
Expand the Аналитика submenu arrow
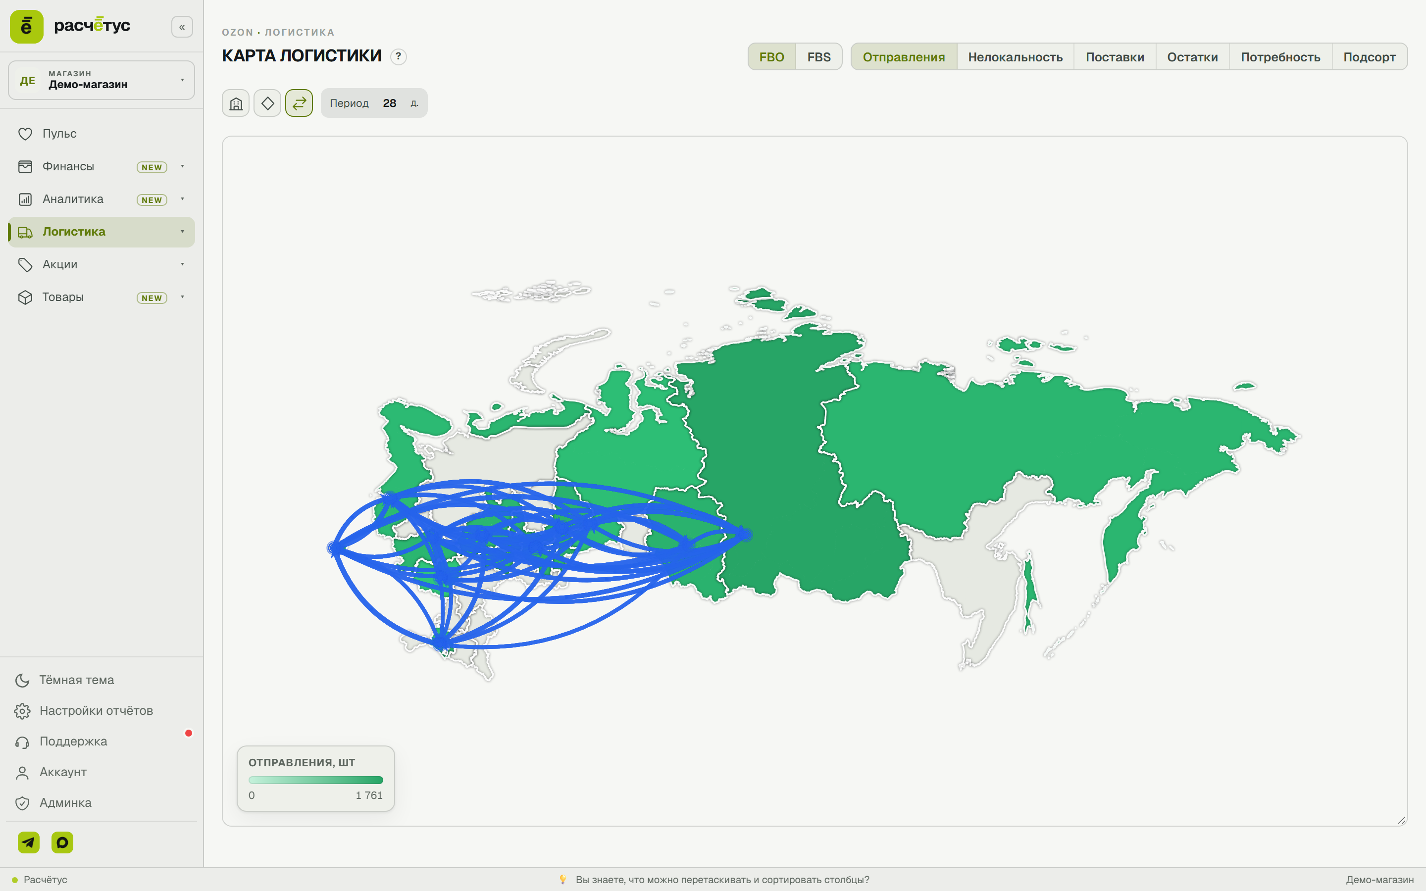click(x=183, y=199)
